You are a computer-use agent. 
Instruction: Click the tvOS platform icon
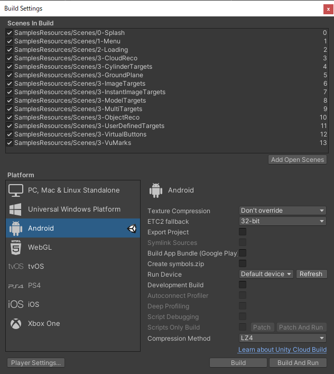[16, 266]
